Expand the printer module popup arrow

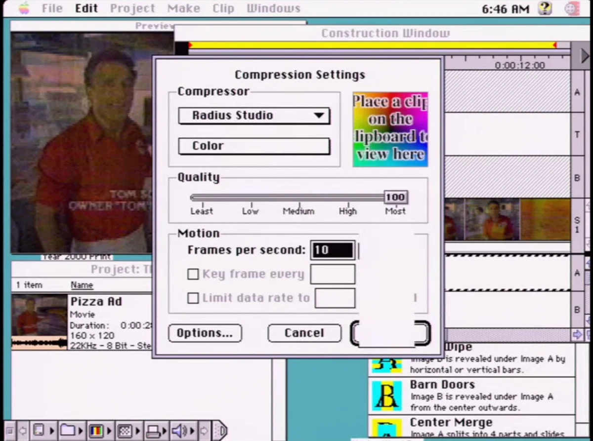coord(166,430)
